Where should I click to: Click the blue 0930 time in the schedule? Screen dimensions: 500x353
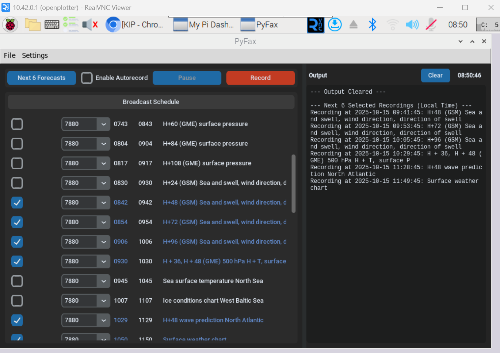(x=121, y=261)
